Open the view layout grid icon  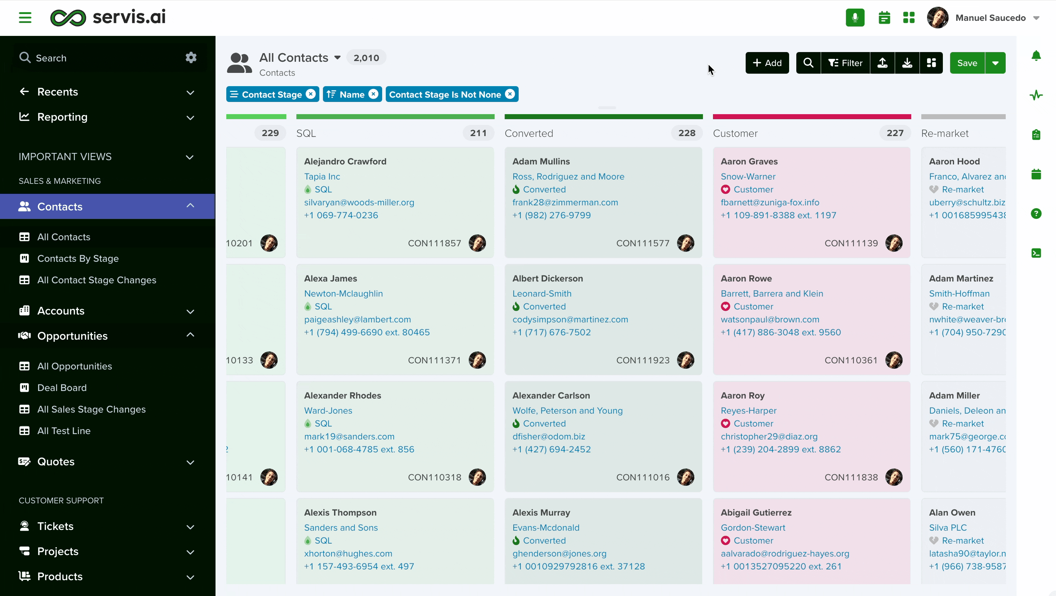click(931, 63)
